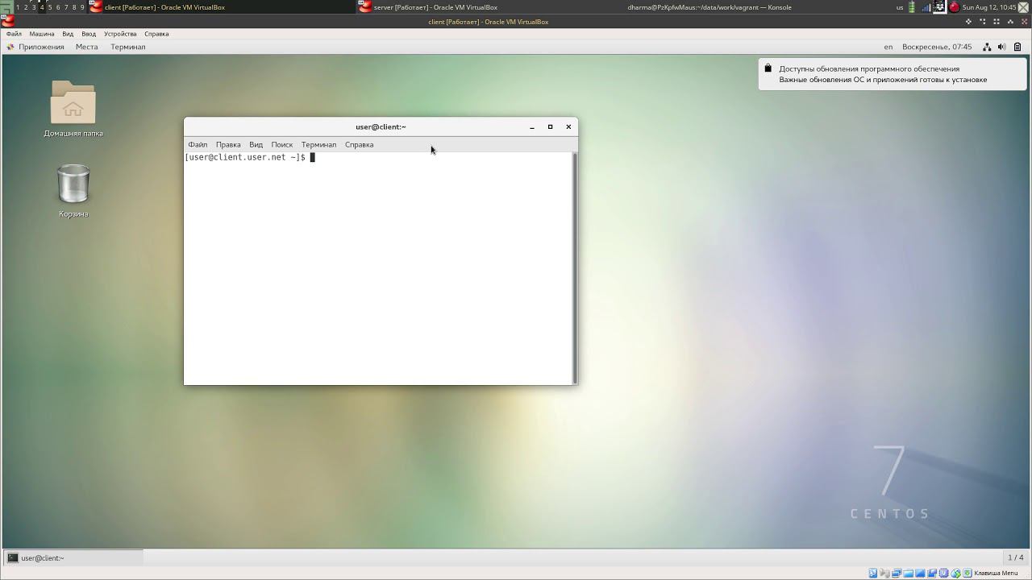
Task: Click terminal icon in bottom taskbar entry
Action: coord(13,557)
